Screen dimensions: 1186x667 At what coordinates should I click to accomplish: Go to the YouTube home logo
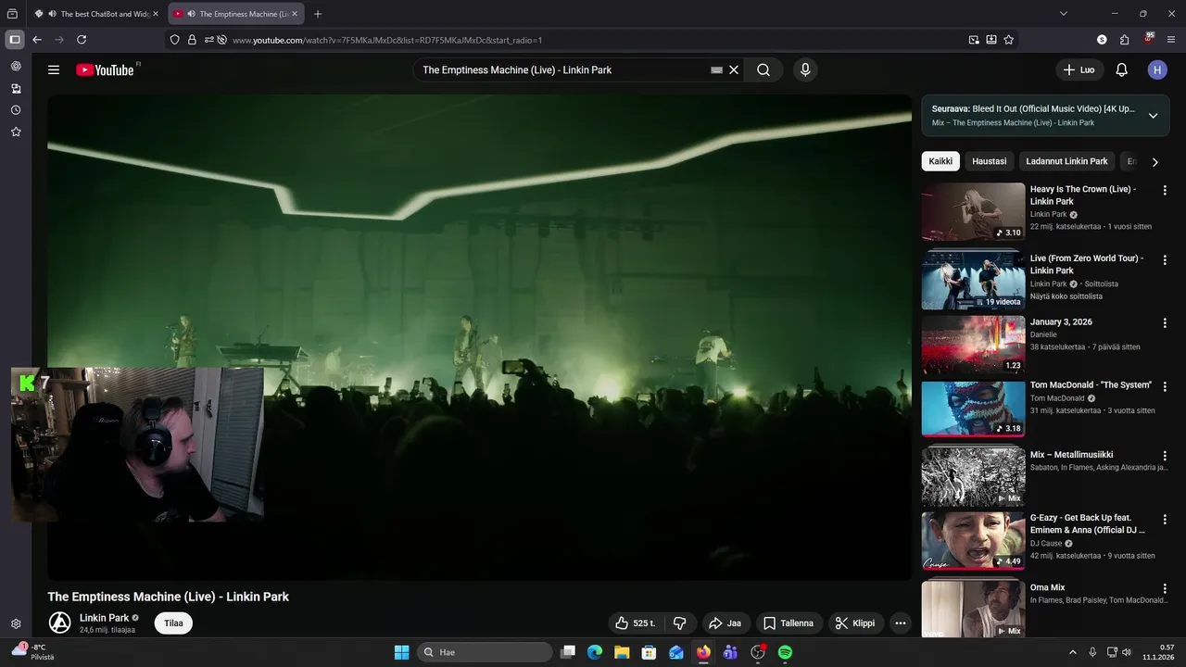tap(105, 69)
